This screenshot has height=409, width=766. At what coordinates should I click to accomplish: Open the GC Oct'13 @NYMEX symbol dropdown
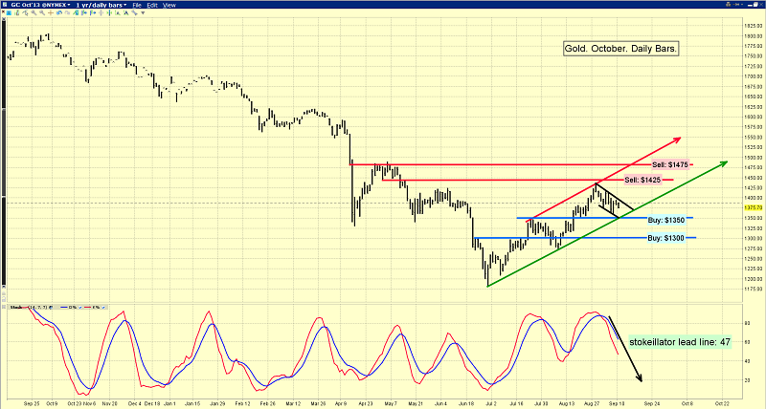coord(40,5)
